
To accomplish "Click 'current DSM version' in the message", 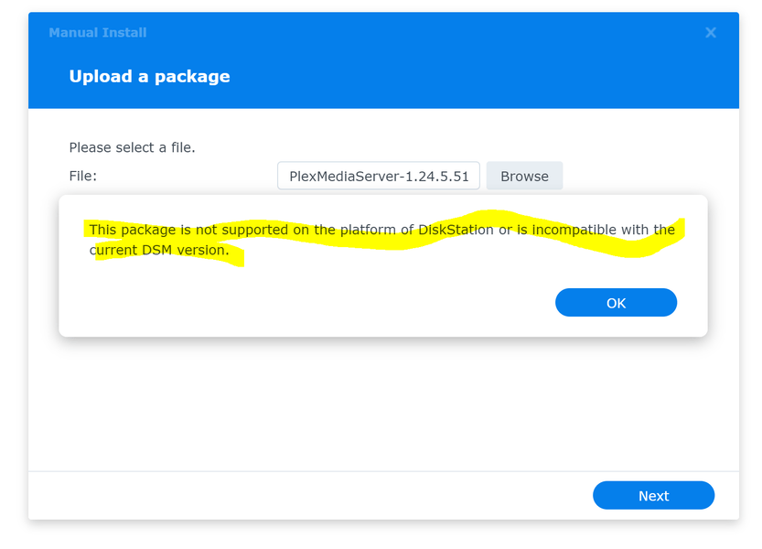I will 159,250.
